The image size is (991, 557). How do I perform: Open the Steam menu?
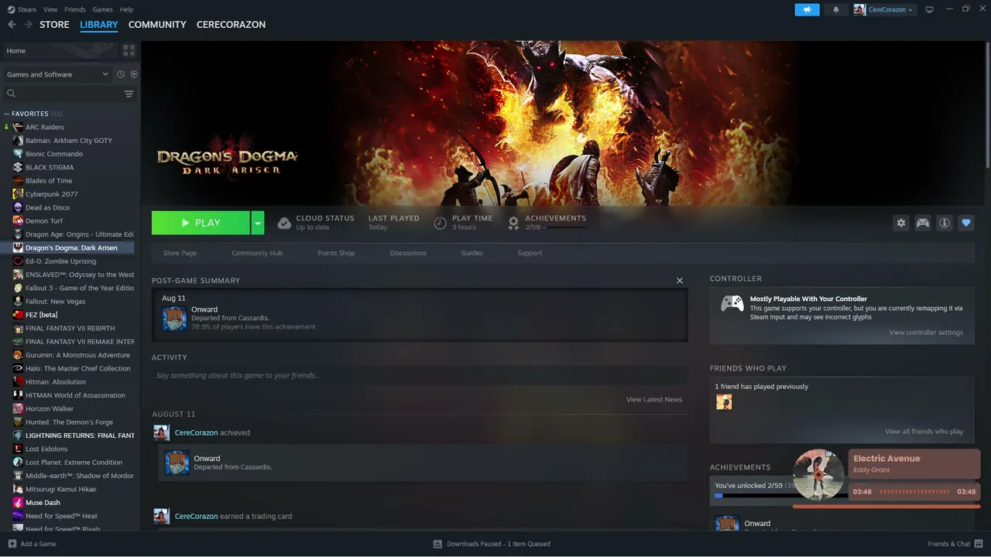[22, 9]
